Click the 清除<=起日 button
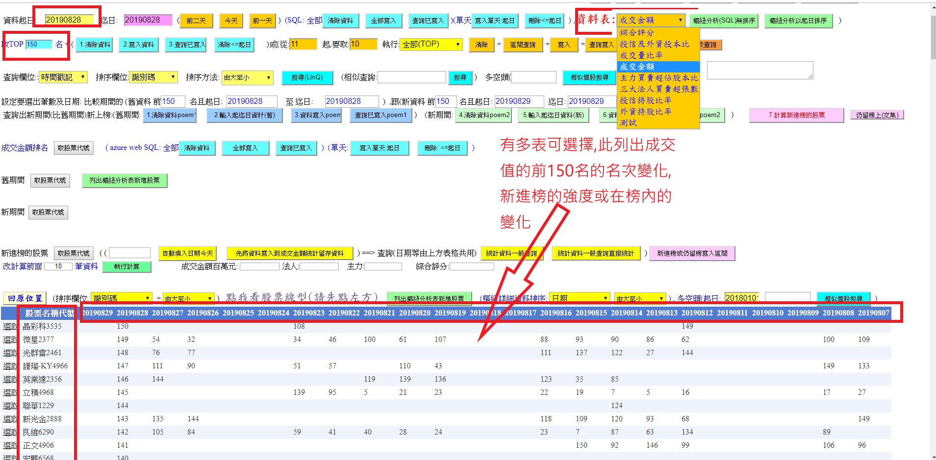Image resolution: width=936 pixels, height=460 pixels. (234, 45)
